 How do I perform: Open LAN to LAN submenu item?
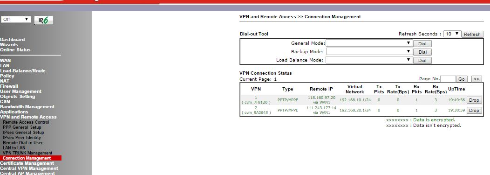click(x=14, y=148)
